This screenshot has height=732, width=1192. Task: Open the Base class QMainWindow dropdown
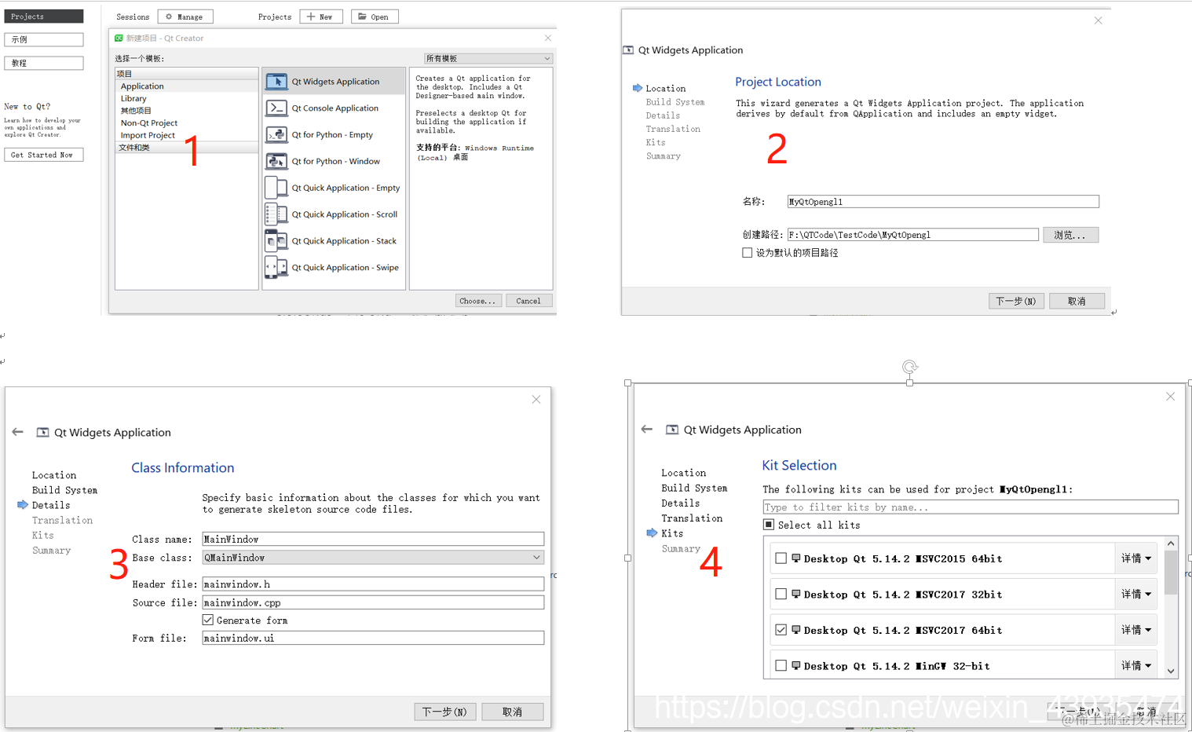(x=373, y=558)
